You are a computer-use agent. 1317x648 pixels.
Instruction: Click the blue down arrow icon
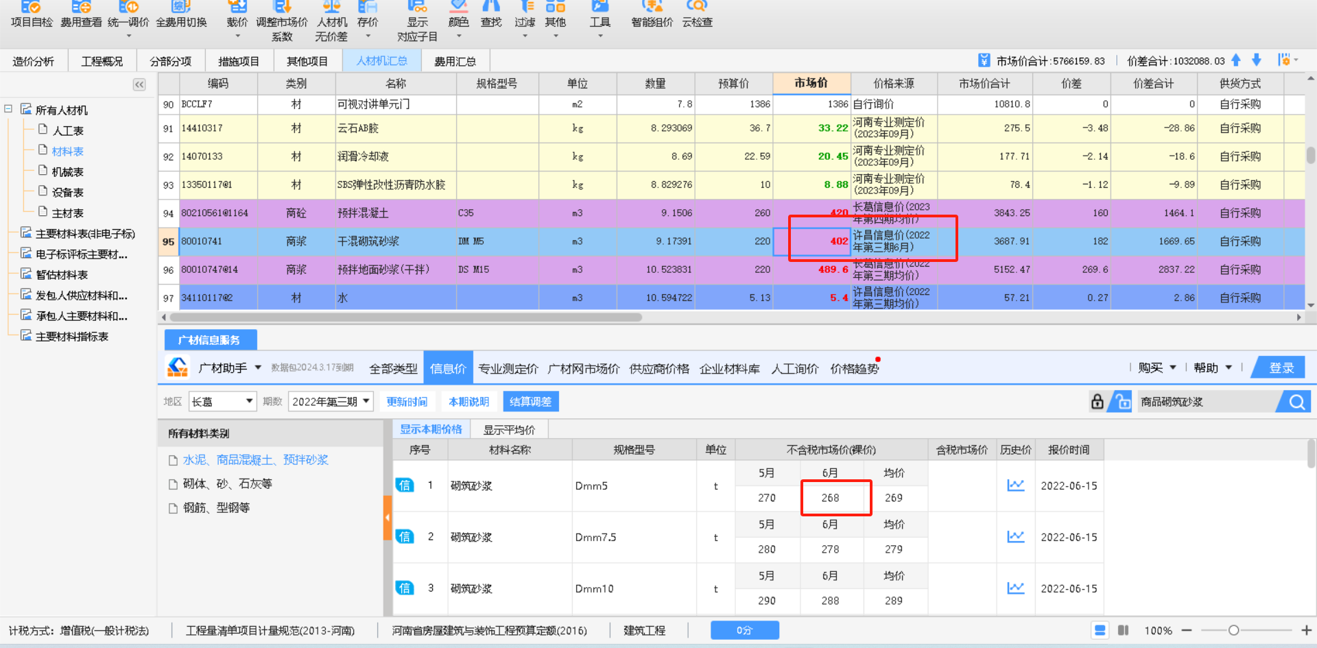[x=1257, y=60]
